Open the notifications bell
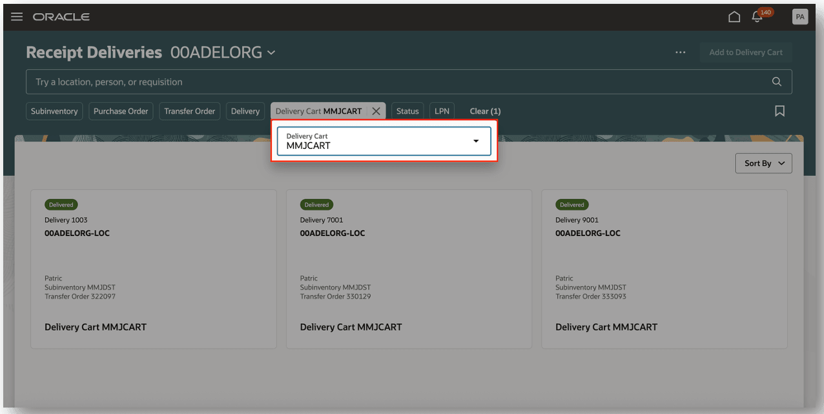Screen dimensions: 824x414 pos(757,17)
